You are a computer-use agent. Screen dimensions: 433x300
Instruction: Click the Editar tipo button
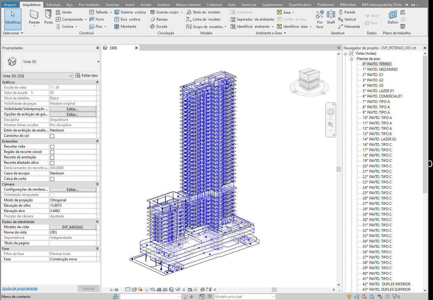tap(87, 75)
